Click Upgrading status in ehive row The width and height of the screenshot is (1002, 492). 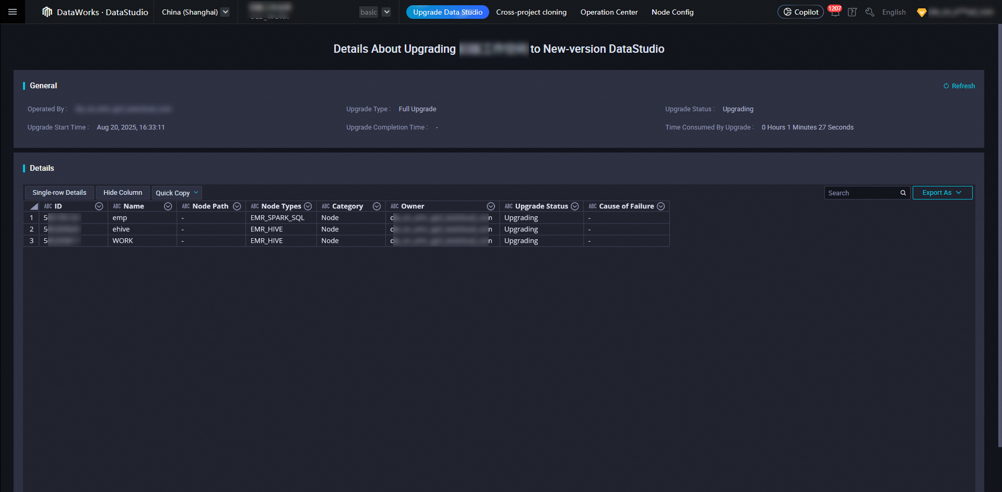(x=541, y=229)
